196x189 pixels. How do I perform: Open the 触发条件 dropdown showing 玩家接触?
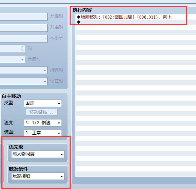coord(38,176)
